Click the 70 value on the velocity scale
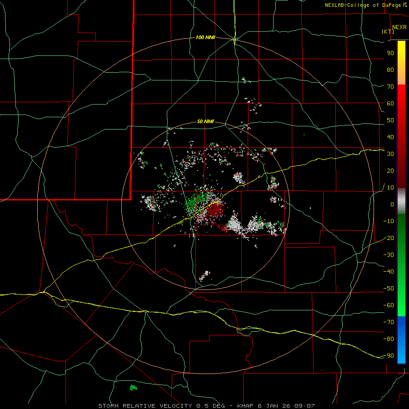The height and width of the screenshot is (409, 409). click(390, 87)
